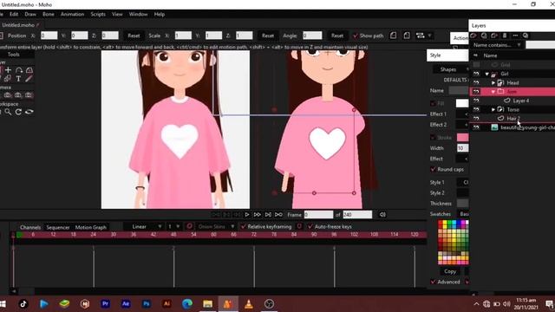Step forward one frame

258,214
